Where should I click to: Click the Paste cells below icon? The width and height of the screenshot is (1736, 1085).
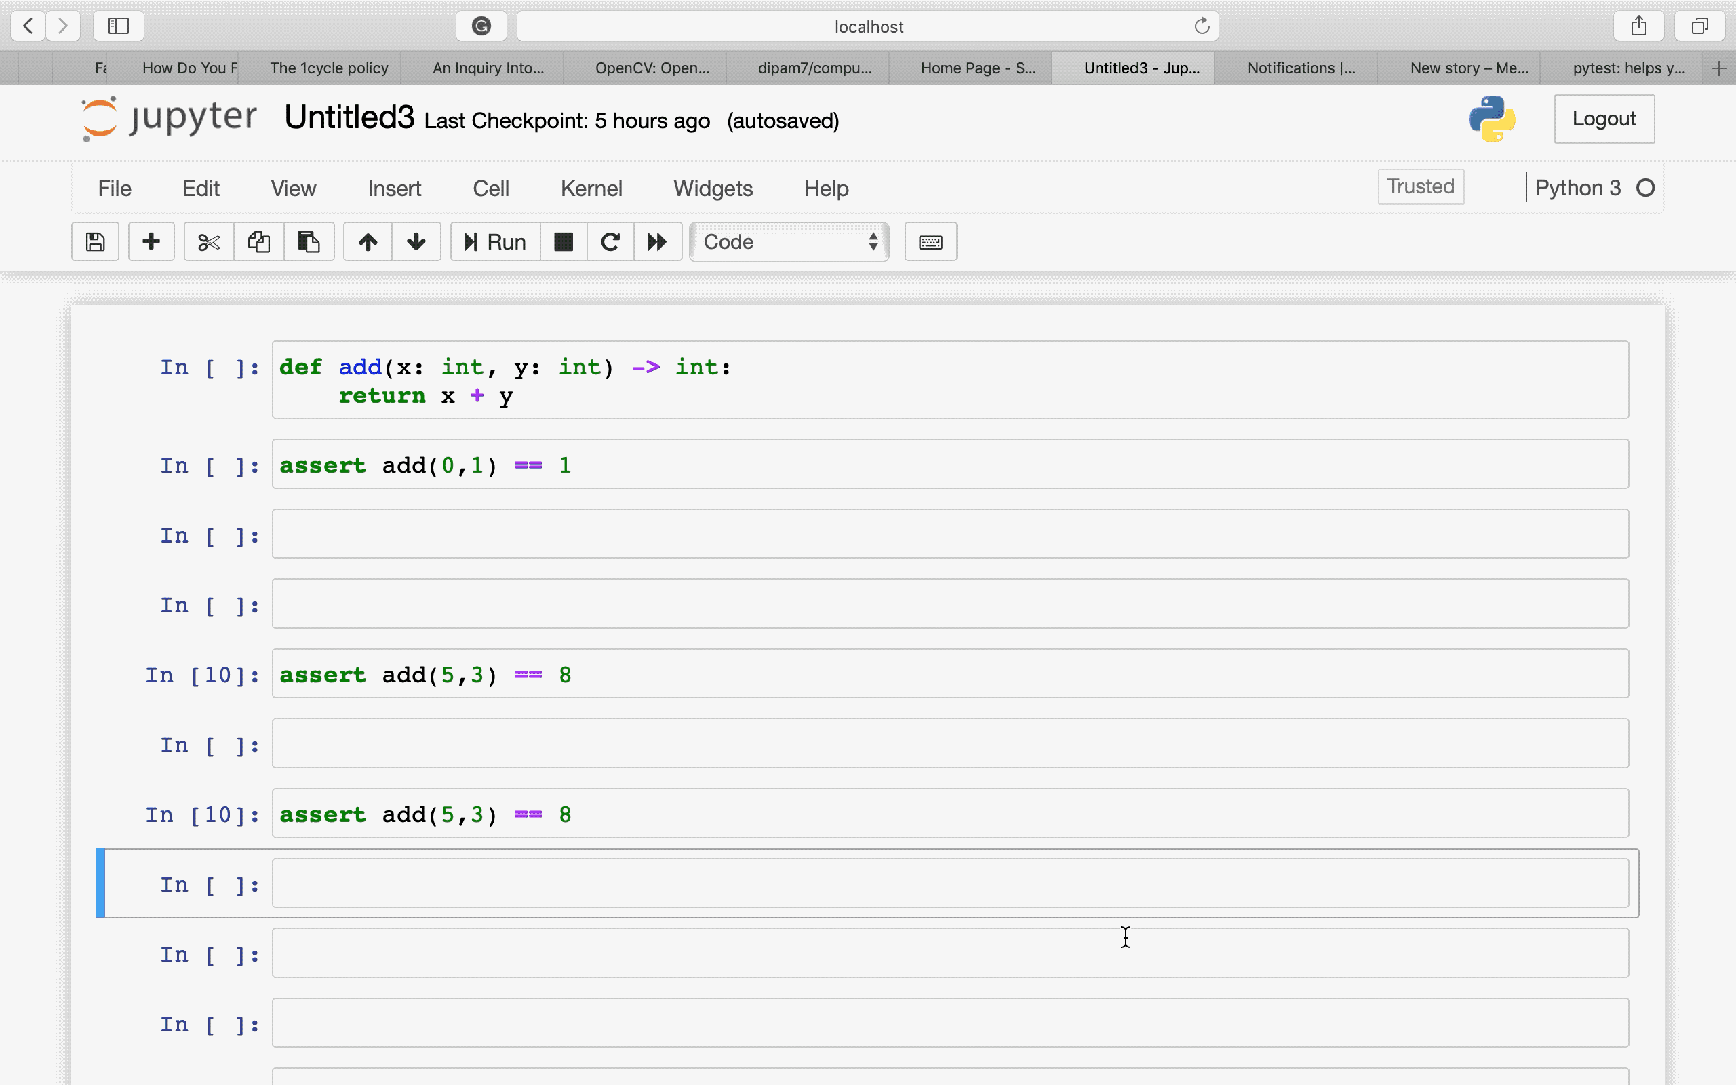point(307,241)
